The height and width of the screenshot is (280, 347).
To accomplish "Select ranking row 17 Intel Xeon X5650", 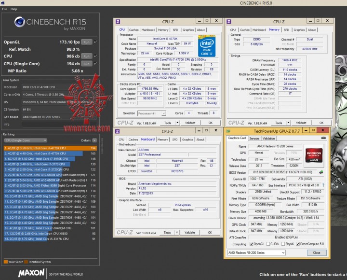I will [50, 234].
